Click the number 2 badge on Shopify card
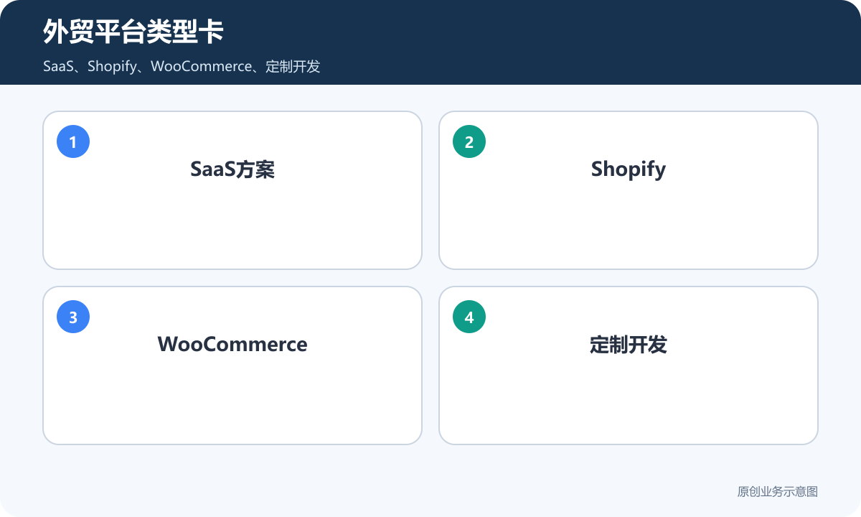This screenshot has height=517, width=861. 469,141
